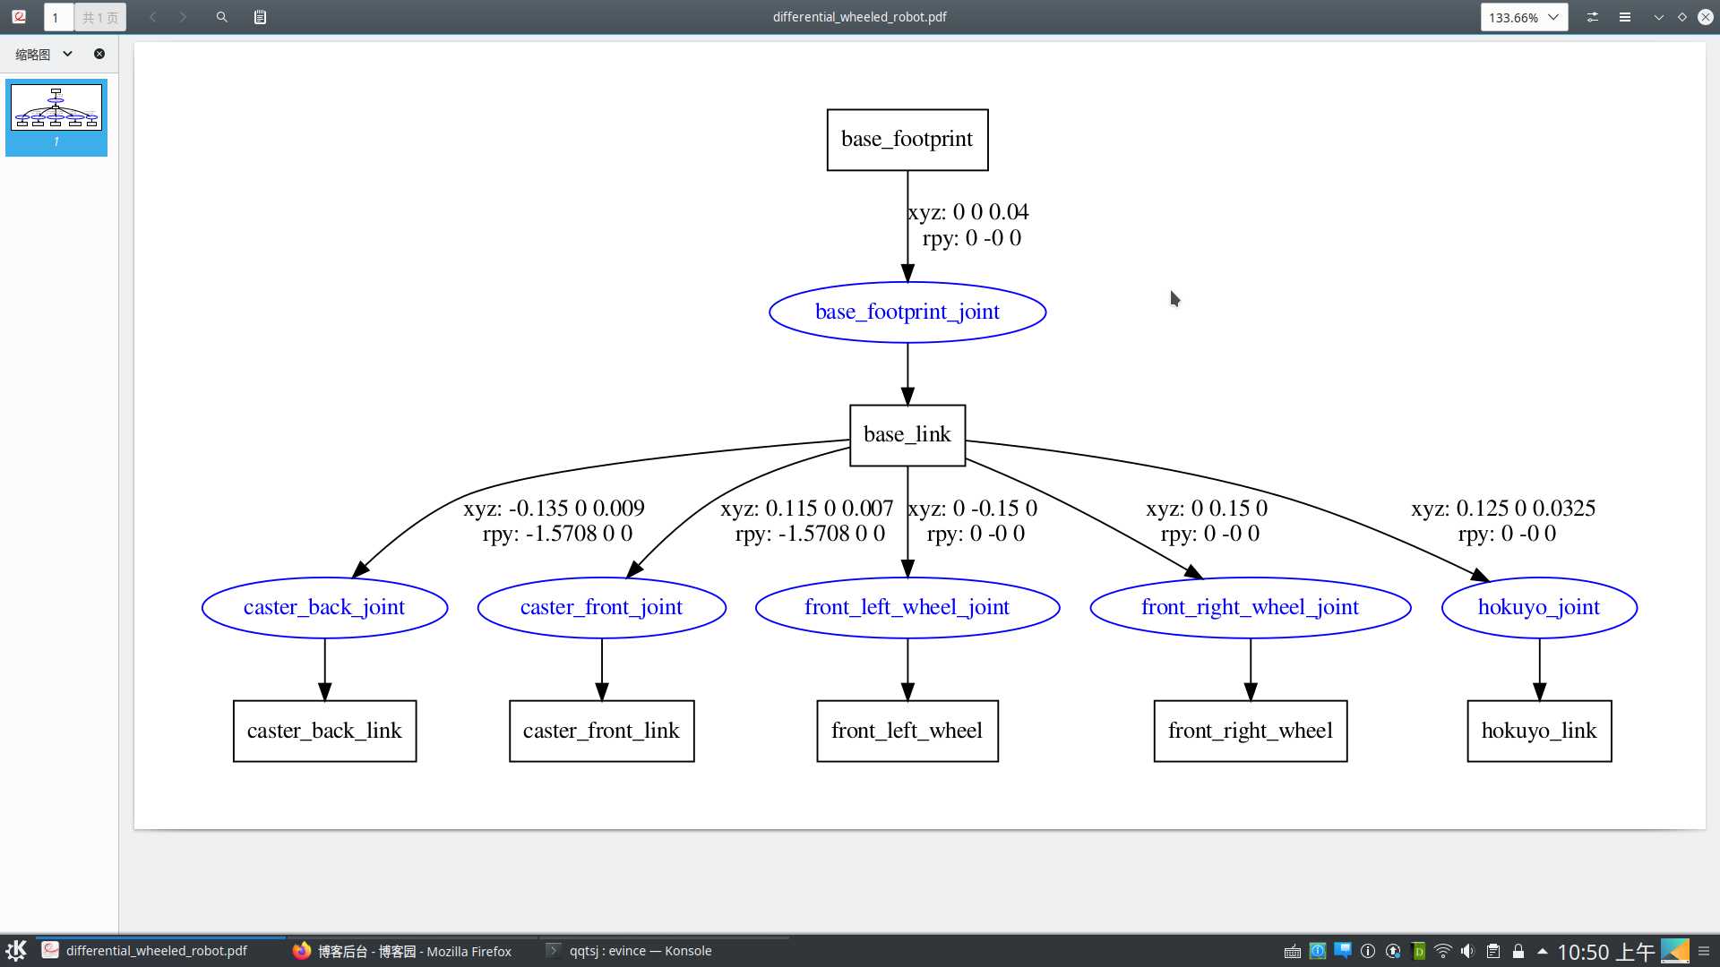
Task: Click the 'xyz: 0.125 0 0.0325' label
Action: [x=1503, y=509]
